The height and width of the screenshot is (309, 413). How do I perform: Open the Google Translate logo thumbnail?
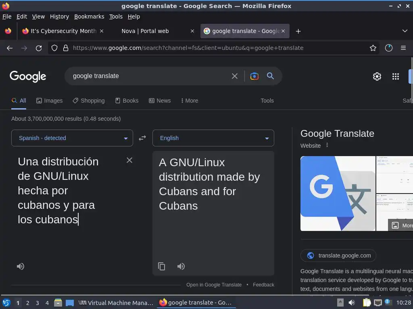[338, 194]
